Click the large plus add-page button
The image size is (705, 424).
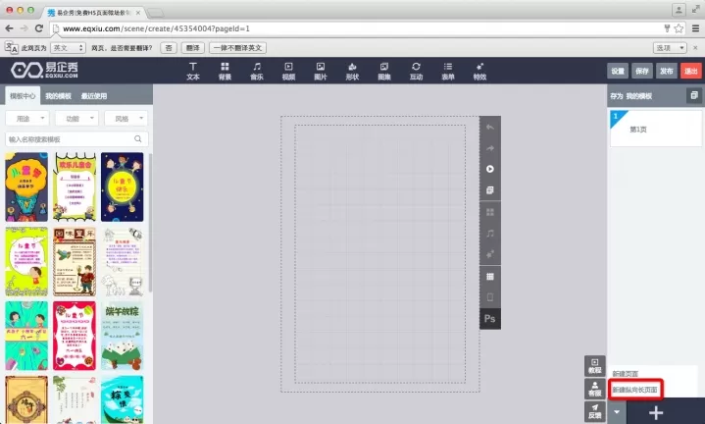(x=656, y=412)
